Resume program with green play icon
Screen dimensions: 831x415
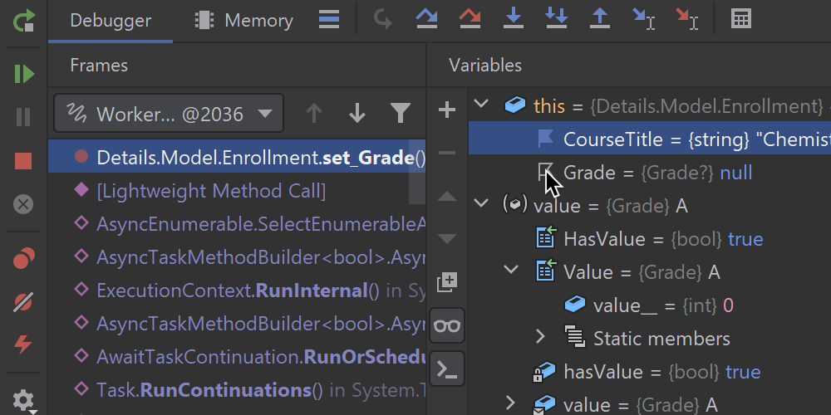click(x=23, y=75)
